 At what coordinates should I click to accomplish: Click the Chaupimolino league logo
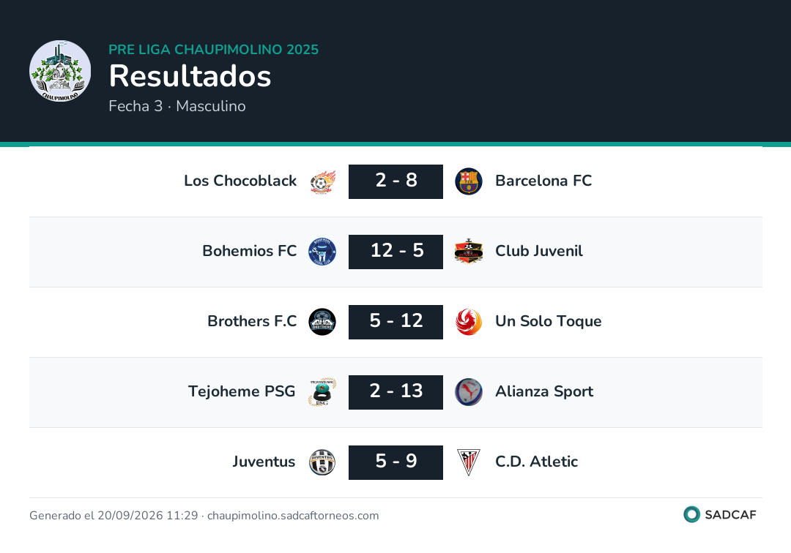pyautogui.click(x=60, y=71)
